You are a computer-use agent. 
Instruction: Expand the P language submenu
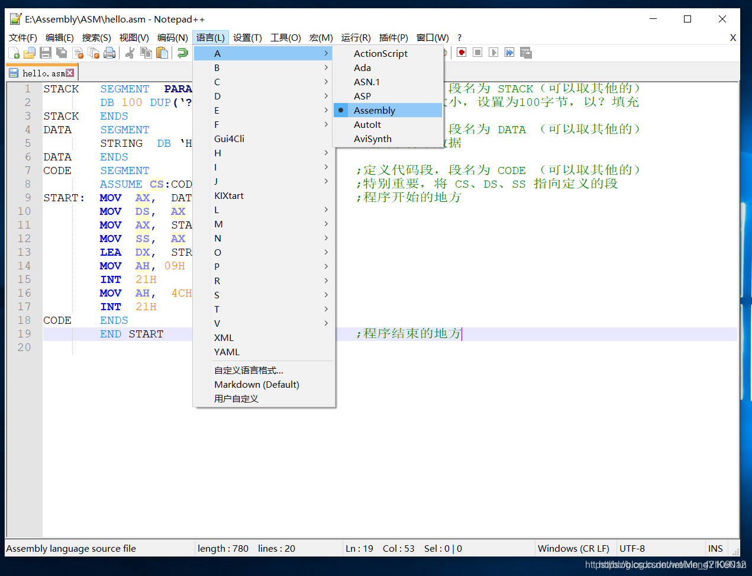click(263, 266)
